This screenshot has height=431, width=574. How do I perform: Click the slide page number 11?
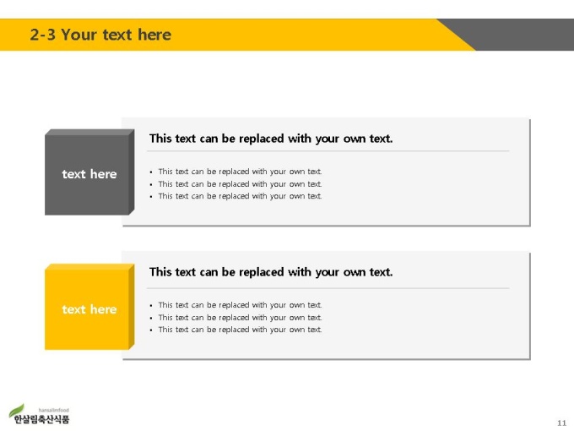pyautogui.click(x=561, y=423)
